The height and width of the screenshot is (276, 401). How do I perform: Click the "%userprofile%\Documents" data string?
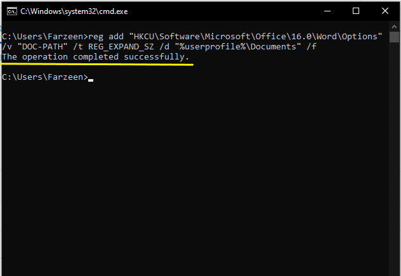coord(238,47)
